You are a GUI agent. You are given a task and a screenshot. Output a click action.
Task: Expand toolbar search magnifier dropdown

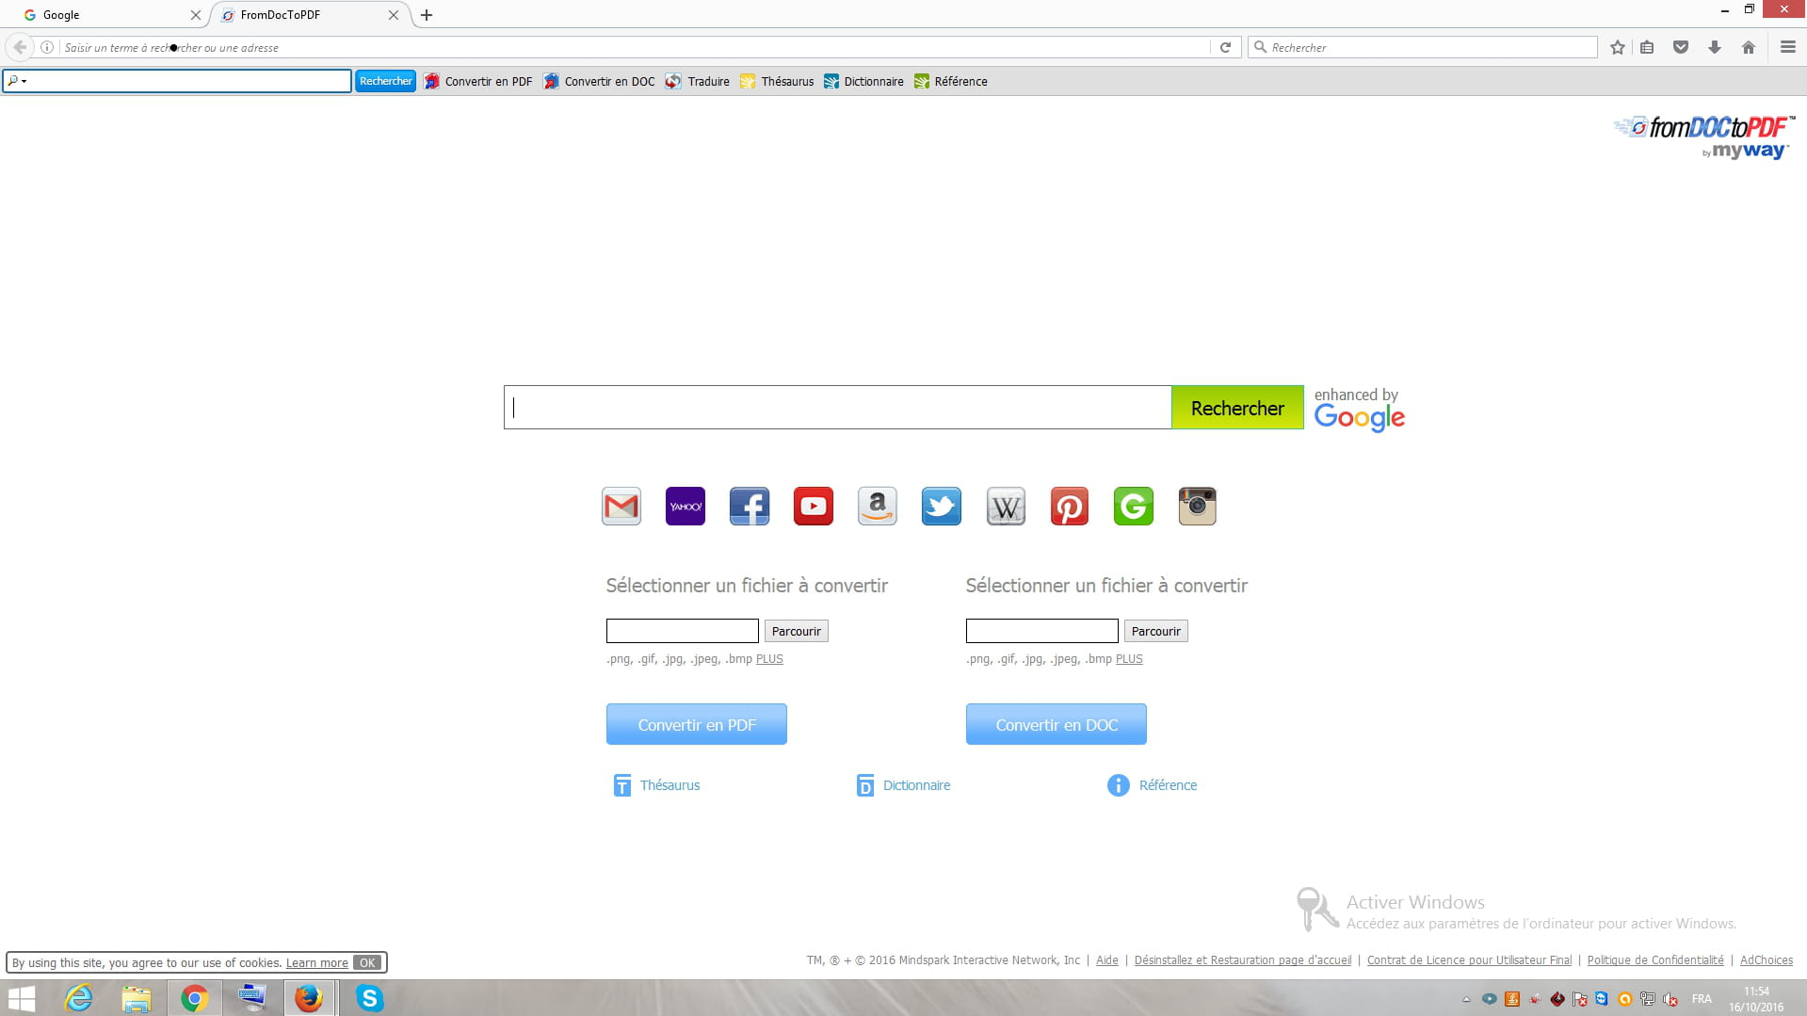coord(17,81)
